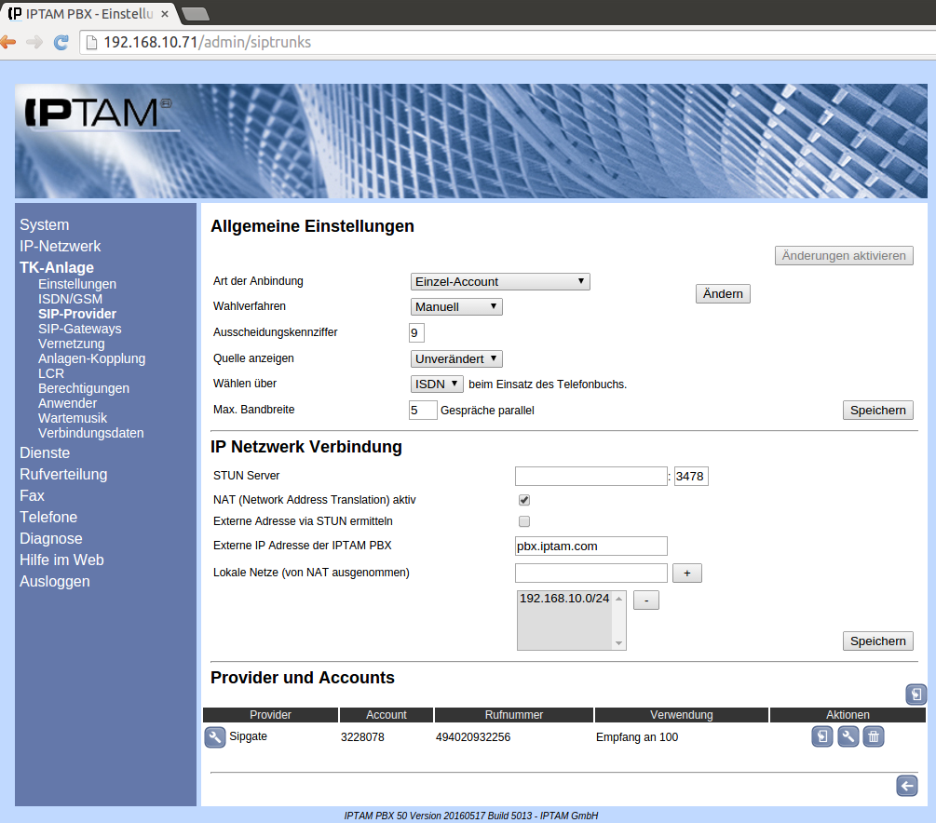Click the add-account icon in the Sipgate row
Image resolution: width=936 pixels, height=823 pixels.
[821, 737]
